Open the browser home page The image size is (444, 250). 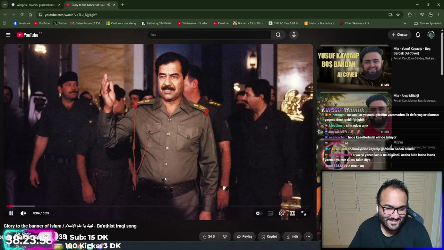click(x=30, y=15)
